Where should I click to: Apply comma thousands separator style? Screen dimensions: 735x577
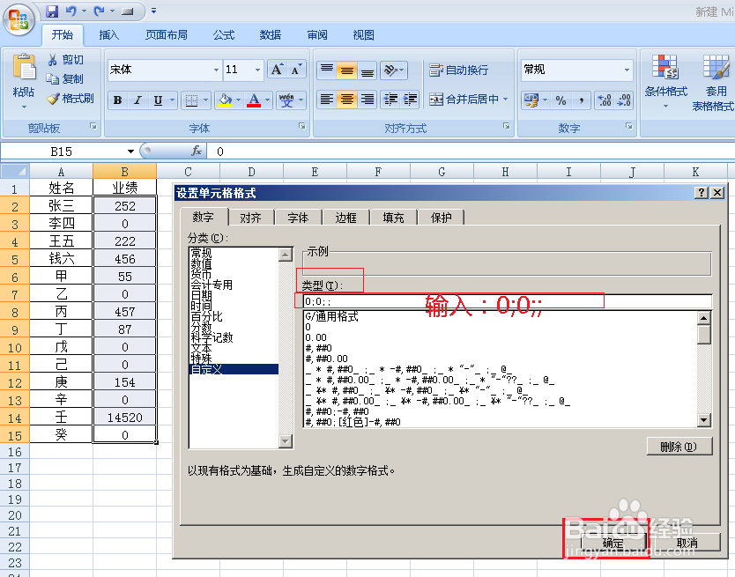[582, 100]
